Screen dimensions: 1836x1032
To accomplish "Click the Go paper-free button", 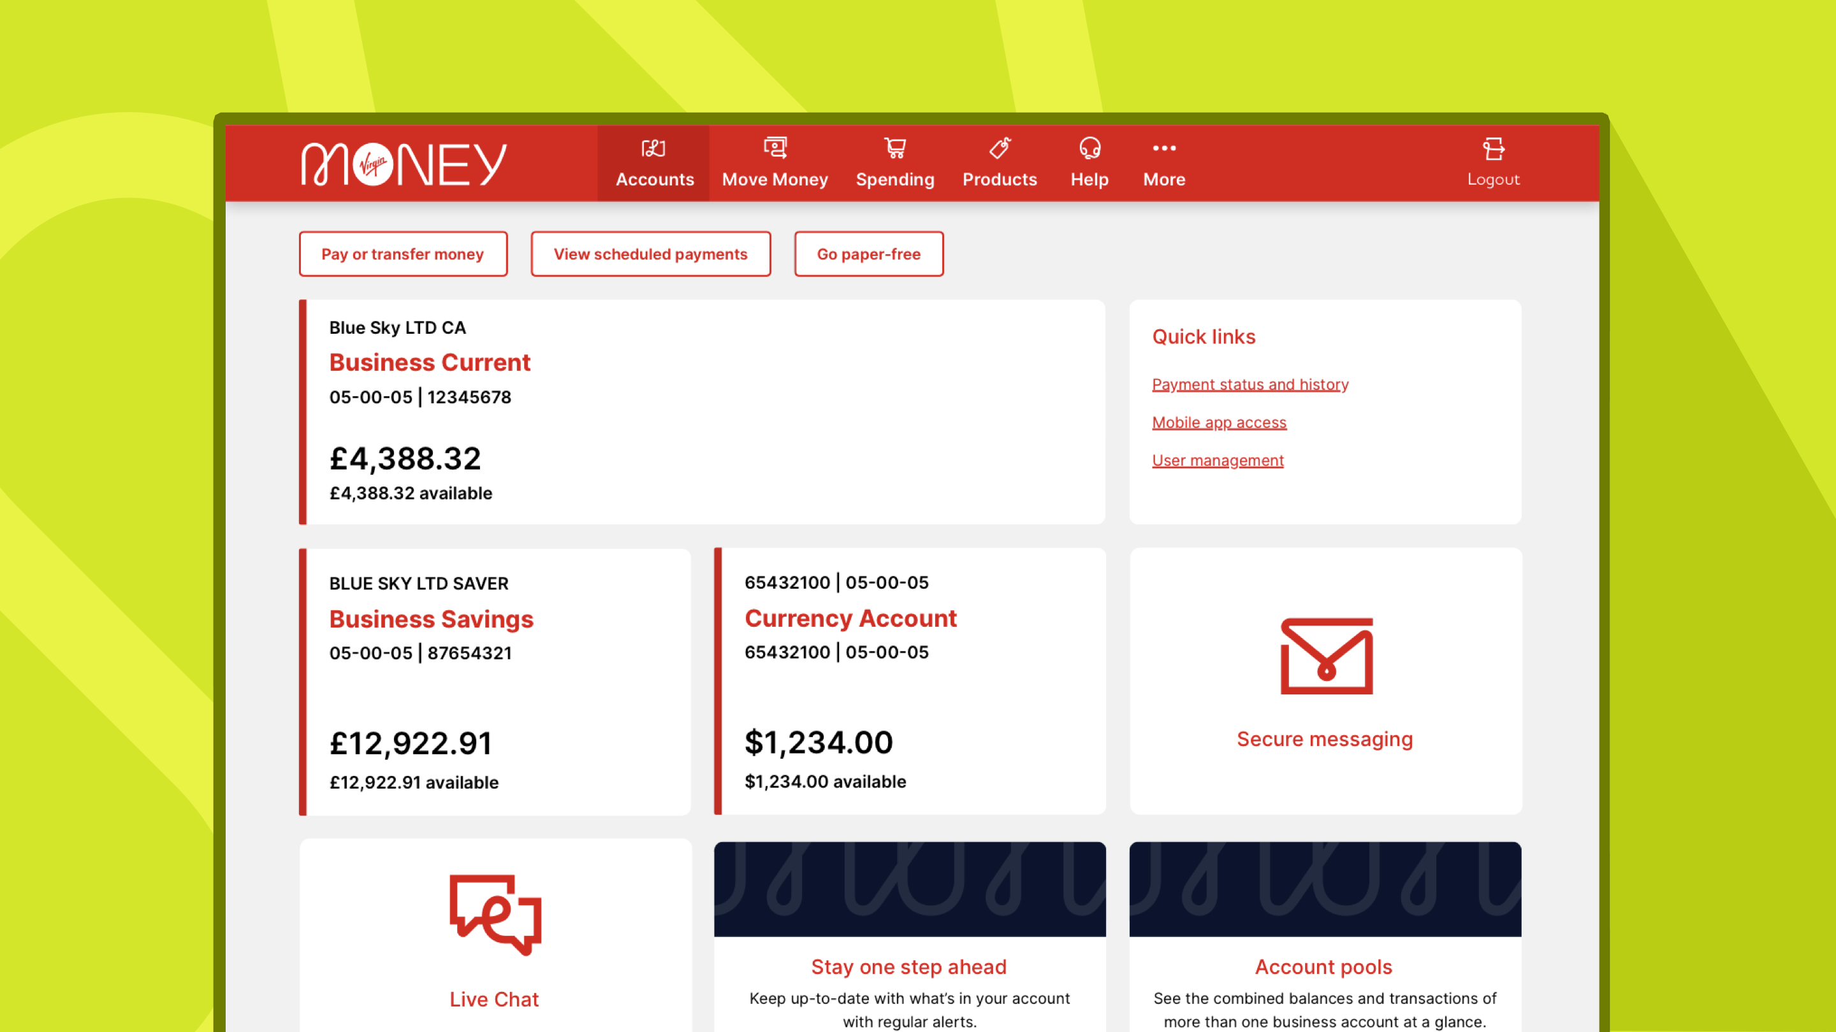I will pyautogui.click(x=868, y=254).
